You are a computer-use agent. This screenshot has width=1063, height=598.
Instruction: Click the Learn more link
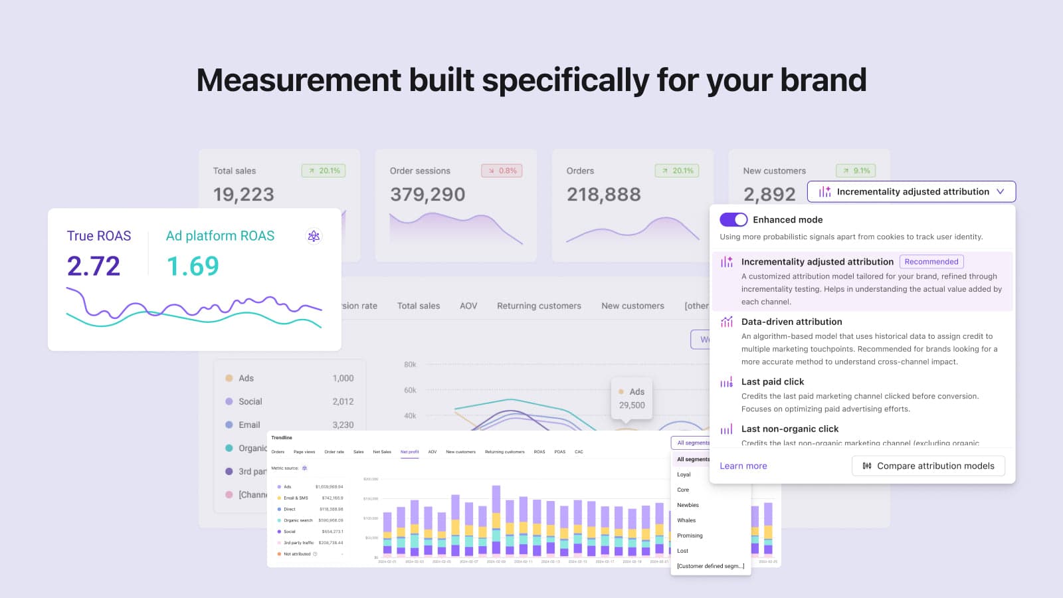tap(743, 466)
